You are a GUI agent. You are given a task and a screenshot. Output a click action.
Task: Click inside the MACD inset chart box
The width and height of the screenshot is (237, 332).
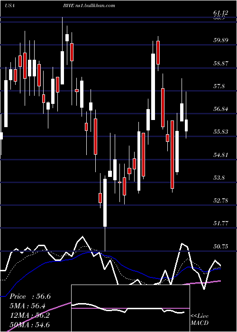click(130, 308)
